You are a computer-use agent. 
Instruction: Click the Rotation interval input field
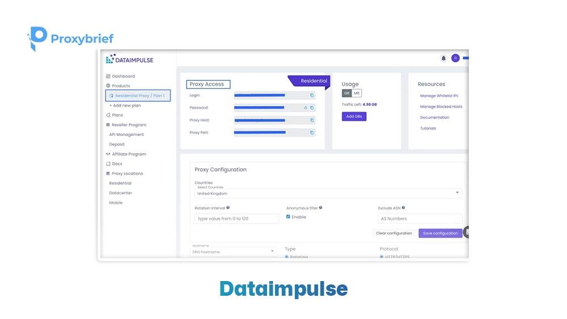click(x=237, y=219)
